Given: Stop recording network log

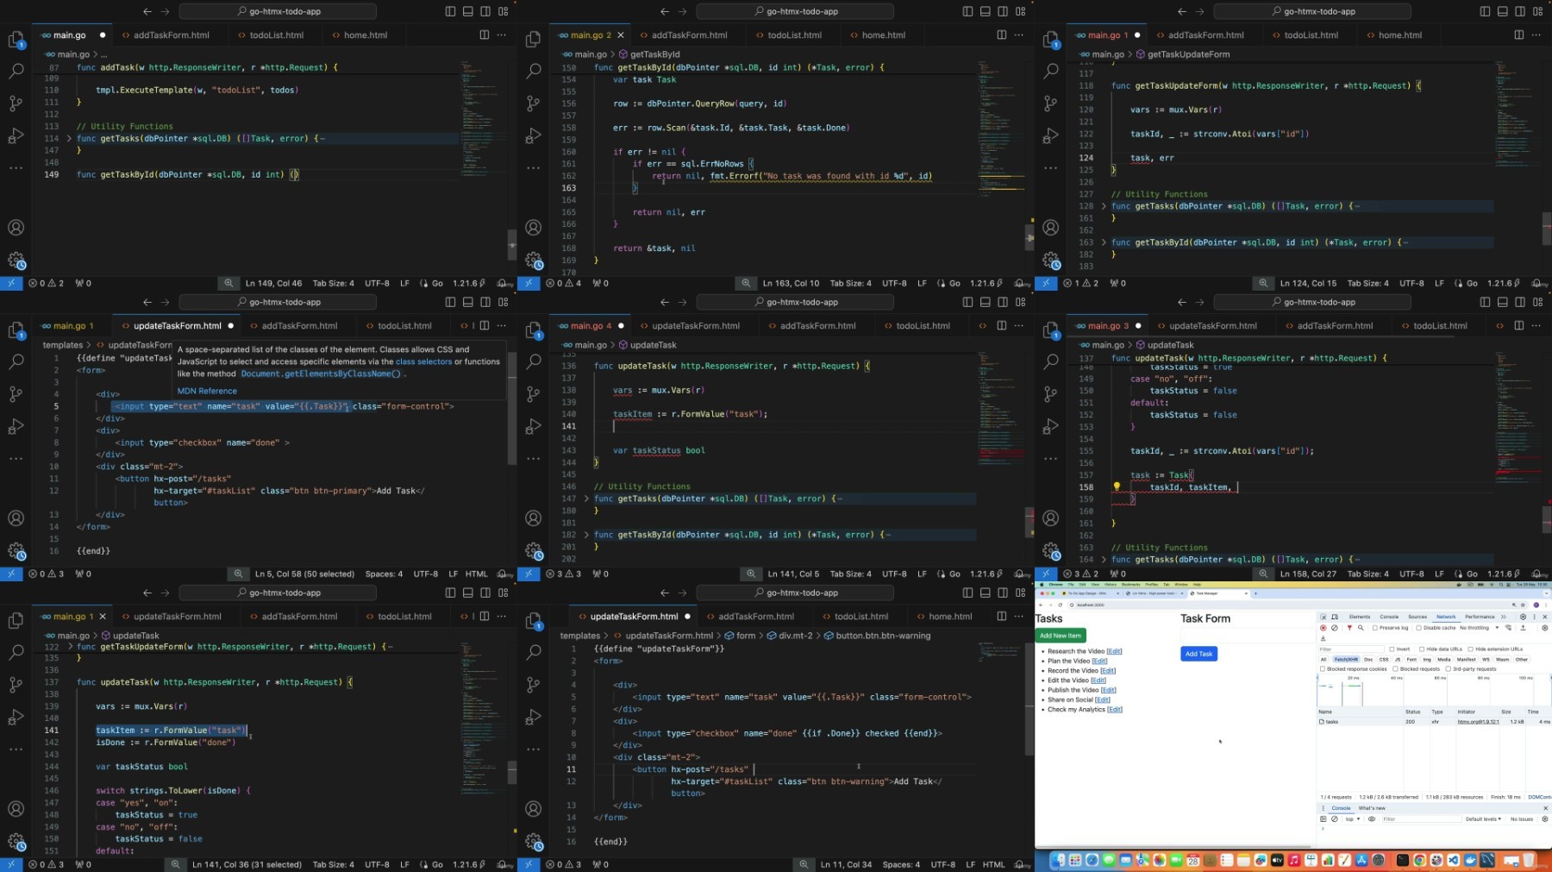Looking at the screenshot, I should [x=1324, y=628].
